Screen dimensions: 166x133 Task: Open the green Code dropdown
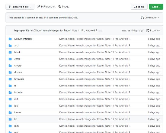156,7
